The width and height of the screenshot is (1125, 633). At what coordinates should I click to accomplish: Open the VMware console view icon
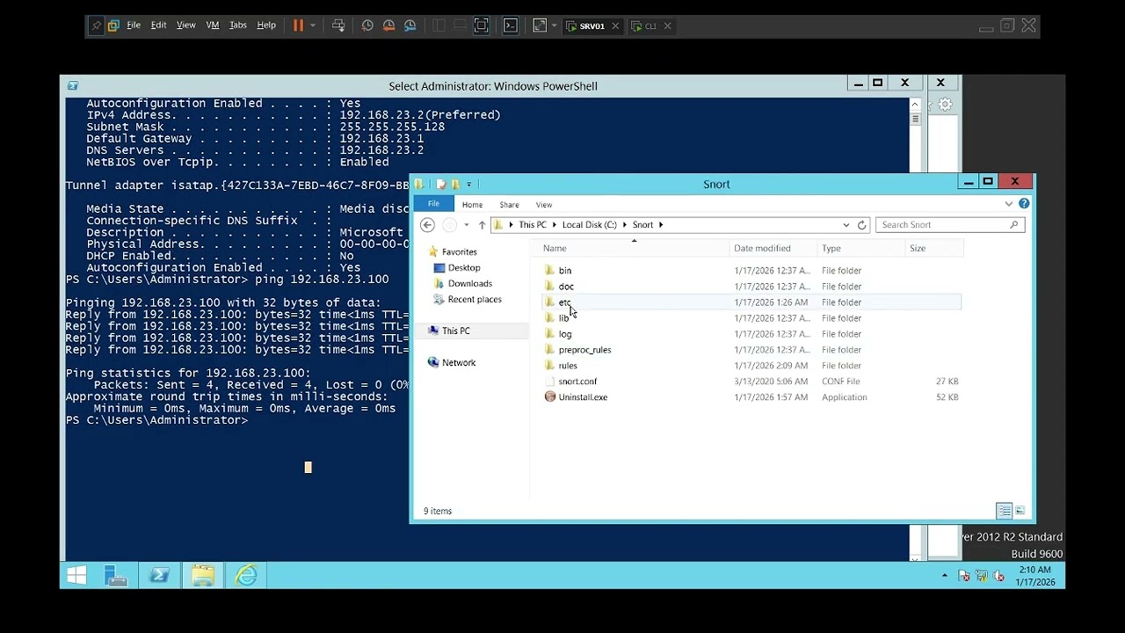[x=510, y=25]
